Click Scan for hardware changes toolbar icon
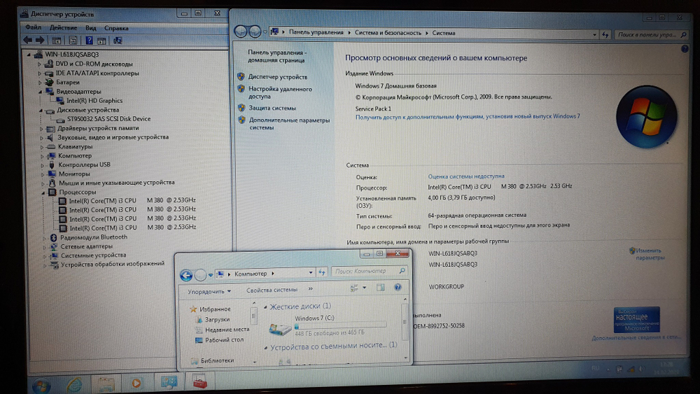The width and height of the screenshot is (700, 394). (118, 41)
